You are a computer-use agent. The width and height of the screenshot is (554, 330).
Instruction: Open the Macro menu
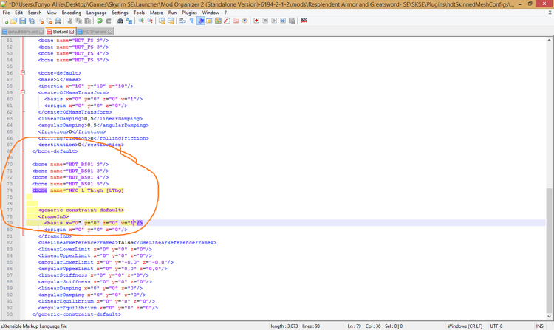[x=156, y=13]
